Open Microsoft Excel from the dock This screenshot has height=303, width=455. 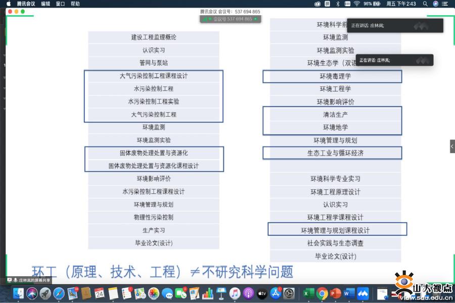(308, 293)
